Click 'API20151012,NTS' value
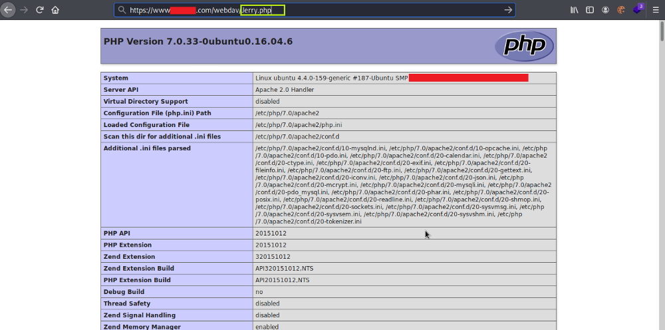 (283, 280)
